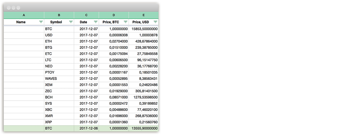
Task: Select the 36,17768700 price cell
Action: (x=143, y=66)
